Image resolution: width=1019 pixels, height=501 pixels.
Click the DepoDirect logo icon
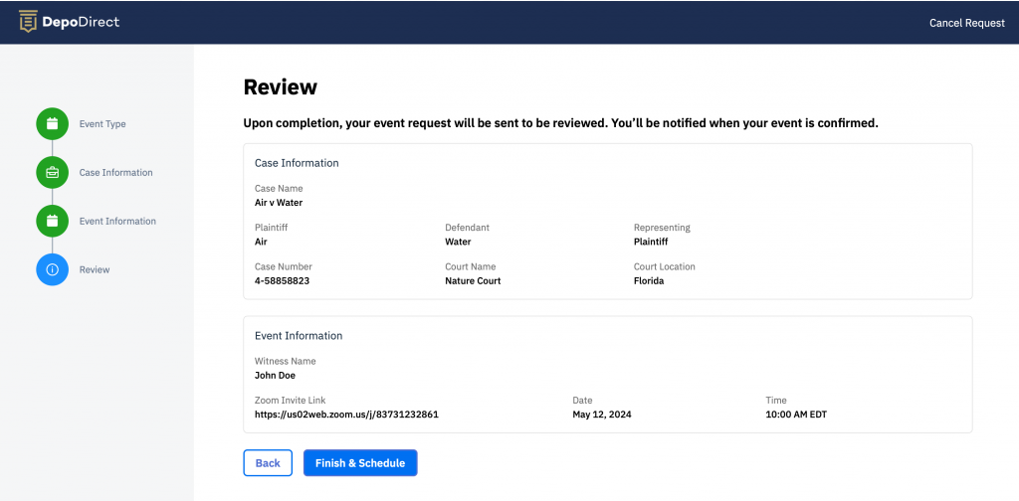28,22
